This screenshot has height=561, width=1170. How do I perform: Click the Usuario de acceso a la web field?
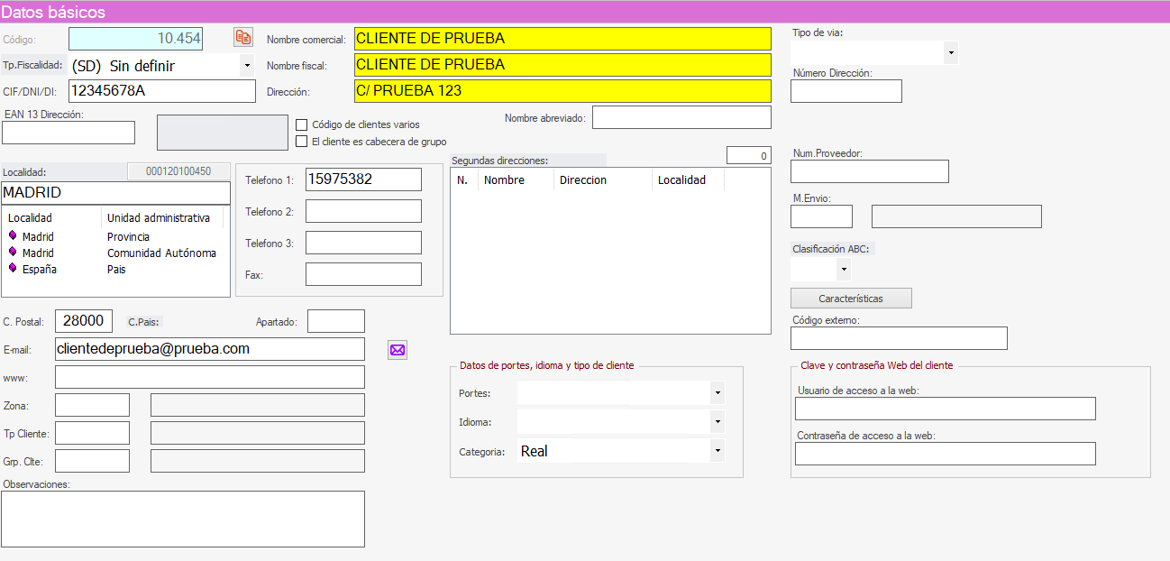click(x=945, y=409)
